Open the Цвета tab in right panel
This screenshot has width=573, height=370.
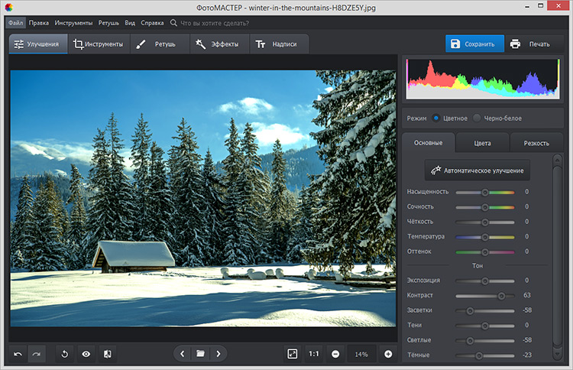coord(482,143)
